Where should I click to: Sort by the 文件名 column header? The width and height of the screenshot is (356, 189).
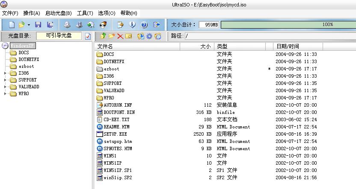137,47
